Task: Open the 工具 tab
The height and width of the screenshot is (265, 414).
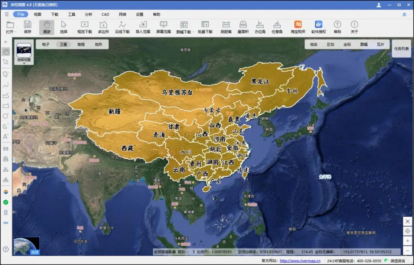Action: (72, 14)
